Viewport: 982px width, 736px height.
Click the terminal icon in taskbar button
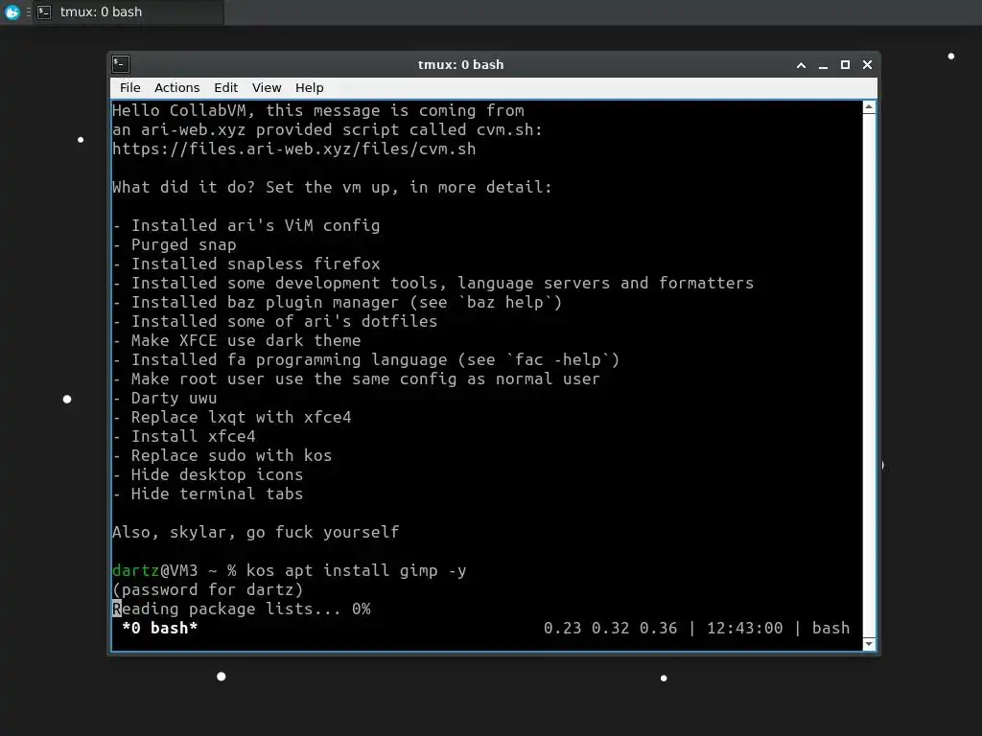click(44, 11)
